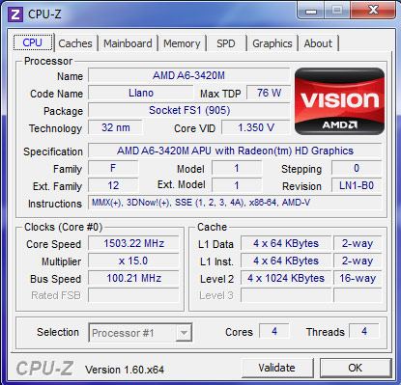This screenshot has height=385, width=401.
Task: Click the empty Rated FSB field
Action: click(x=133, y=295)
